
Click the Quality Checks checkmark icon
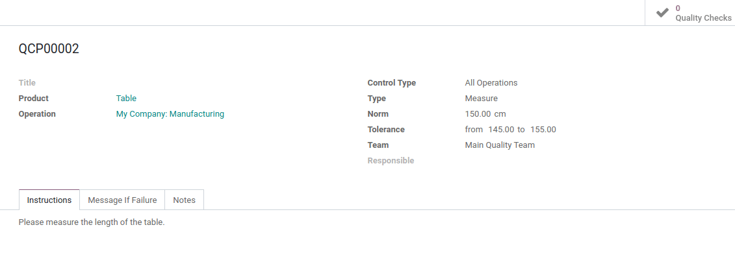pos(662,12)
